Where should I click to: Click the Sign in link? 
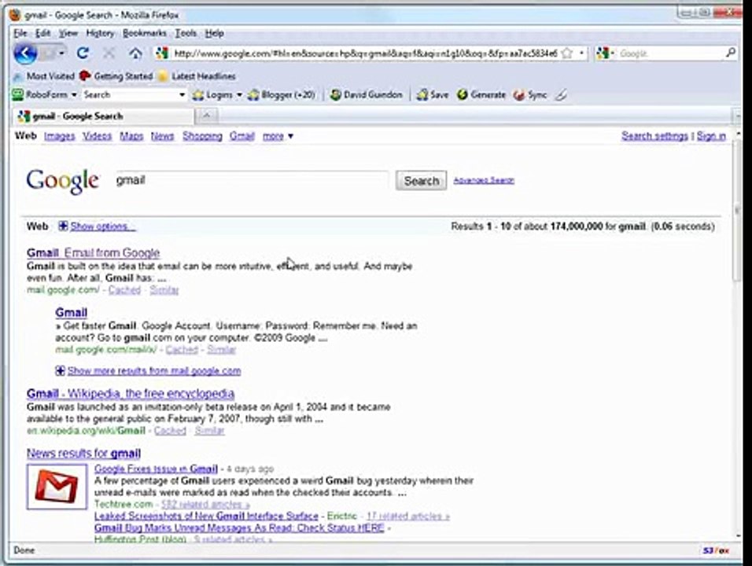click(711, 136)
